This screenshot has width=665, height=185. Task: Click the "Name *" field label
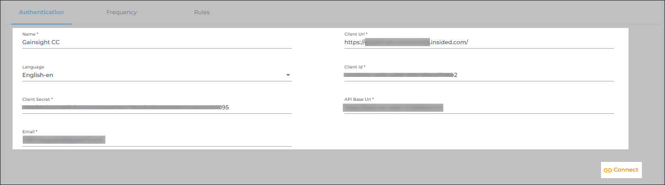tap(30, 34)
